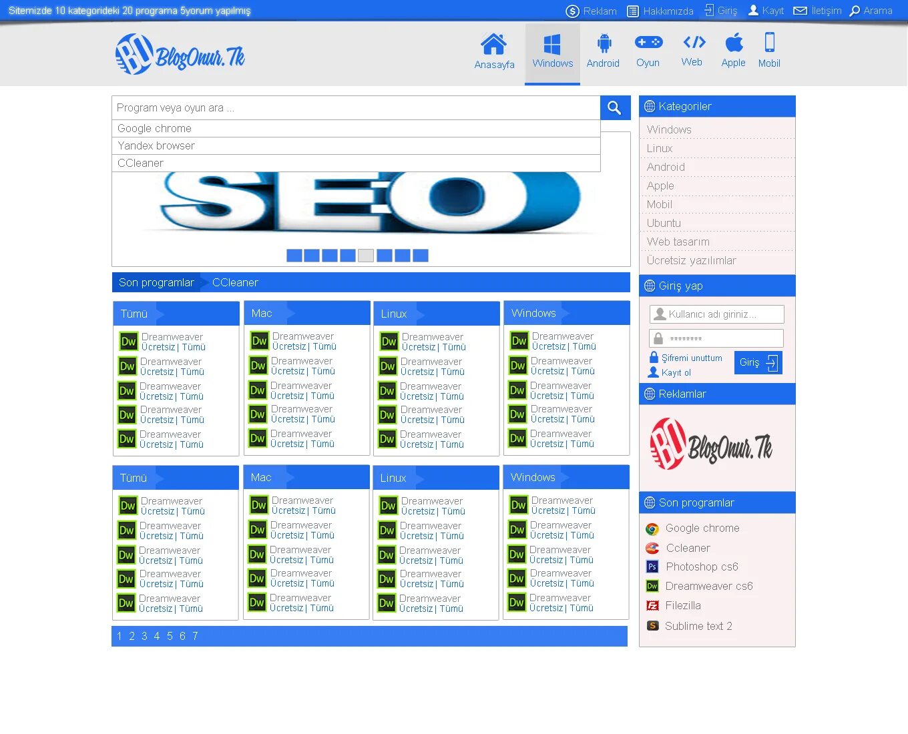Open the Oyun gamepad icon
The image size is (908, 734).
(x=648, y=42)
